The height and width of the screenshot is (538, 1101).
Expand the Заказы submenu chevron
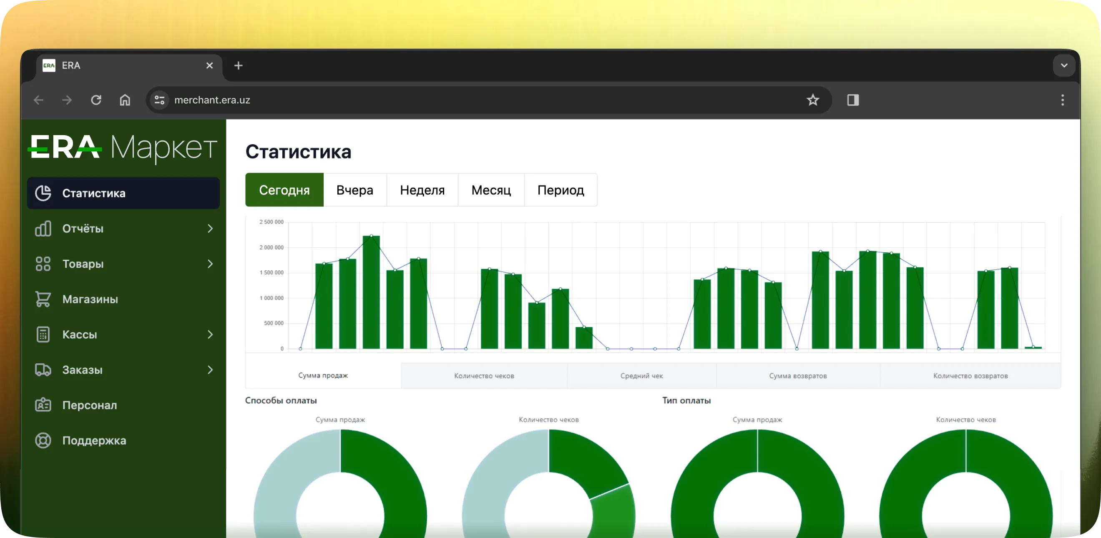[210, 370]
